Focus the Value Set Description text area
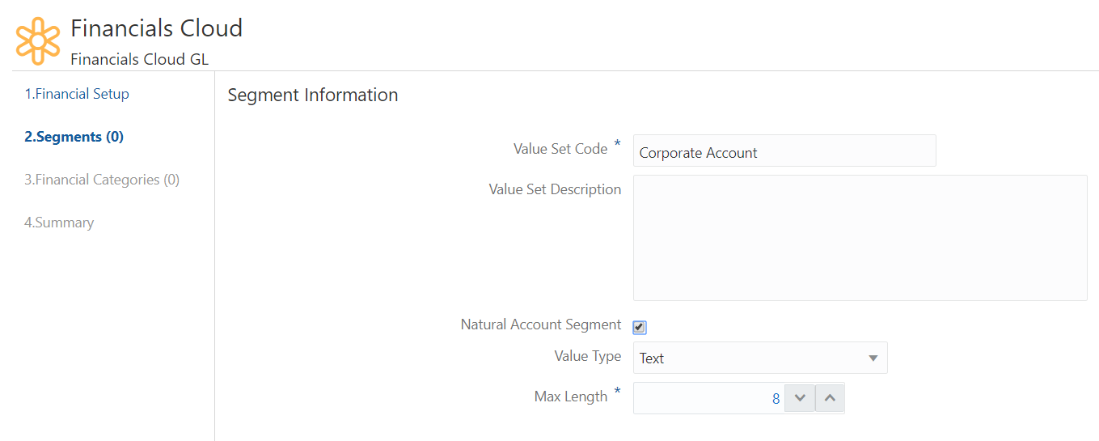Screen dimensions: 1099x441 (859, 238)
